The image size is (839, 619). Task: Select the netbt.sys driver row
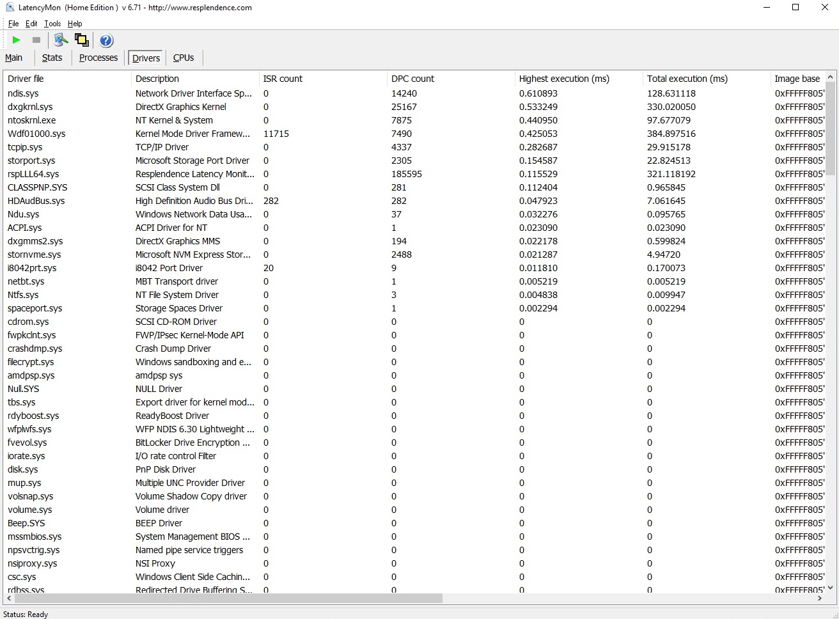(x=414, y=281)
